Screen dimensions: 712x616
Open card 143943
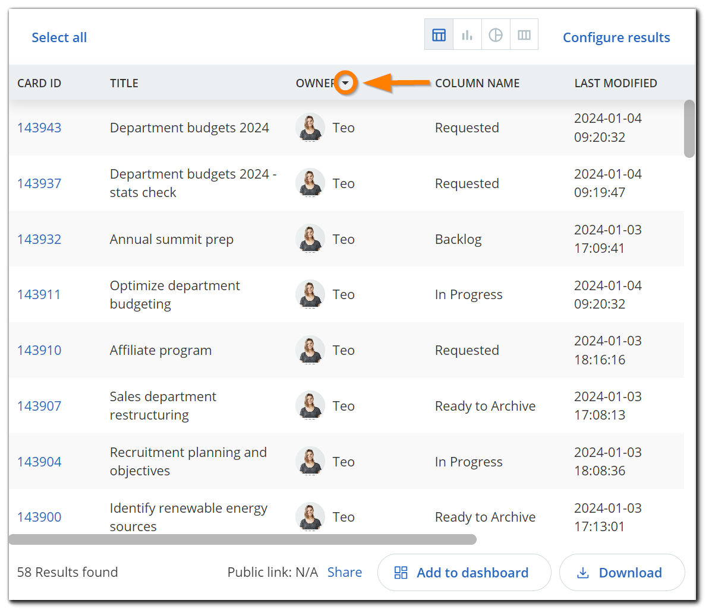(39, 127)
